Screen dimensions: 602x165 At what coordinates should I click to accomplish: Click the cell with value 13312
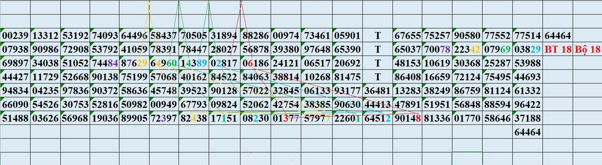point(45,36)
